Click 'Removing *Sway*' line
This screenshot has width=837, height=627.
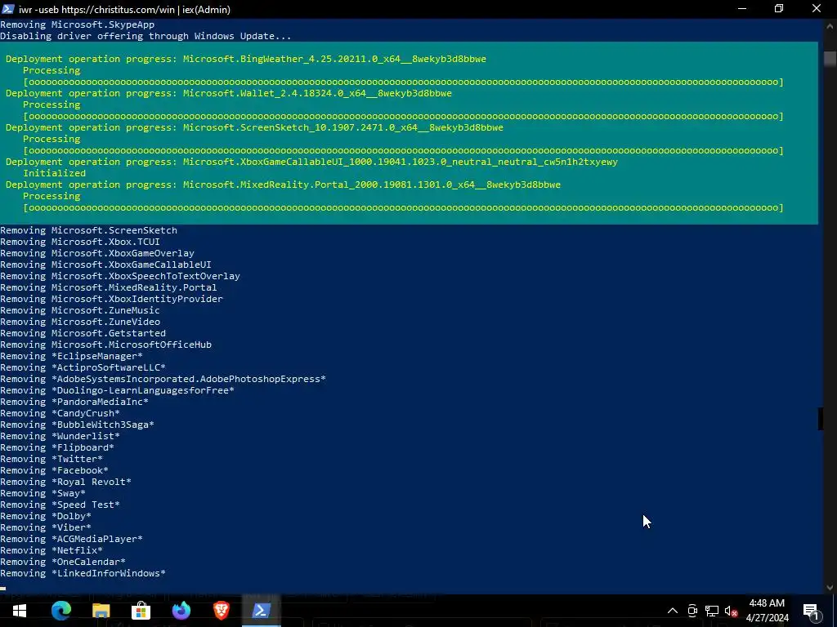point(43,493)
